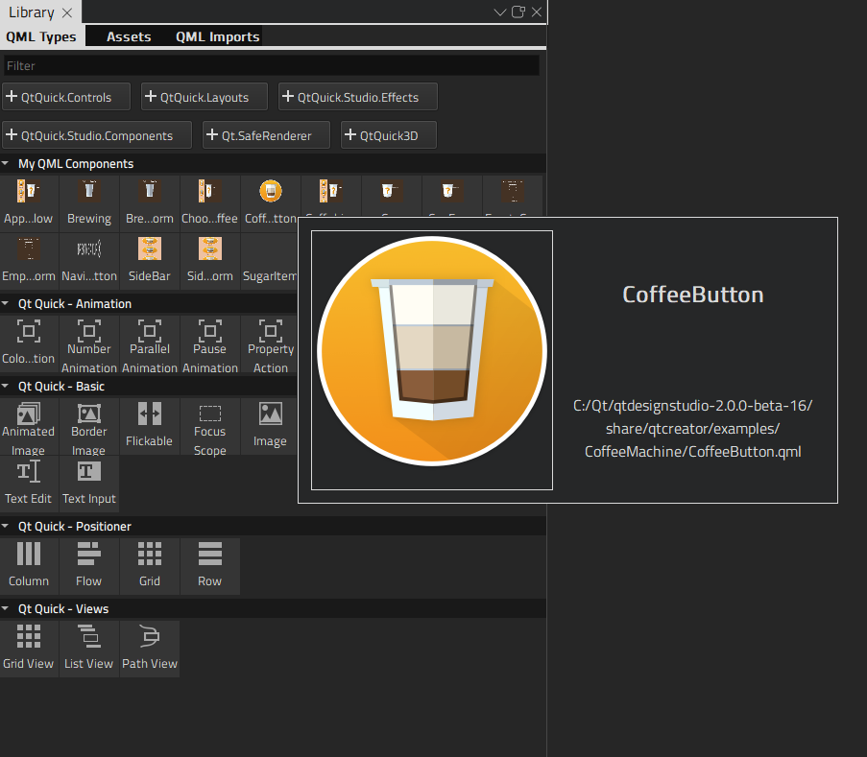Add the QtQuick.Controls import

(65, 96)
